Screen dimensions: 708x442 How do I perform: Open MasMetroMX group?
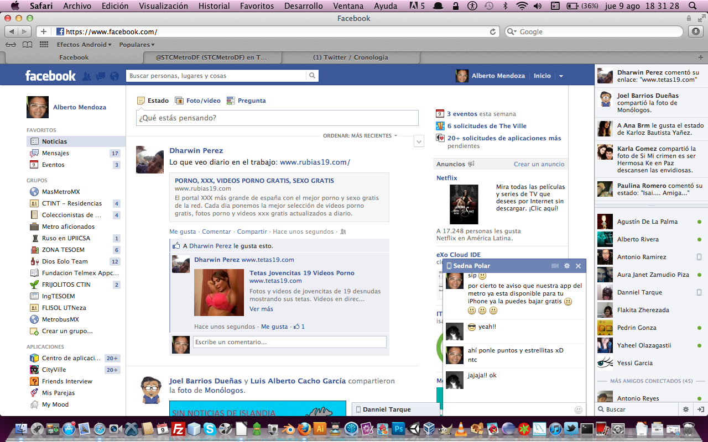coord(76,192)
